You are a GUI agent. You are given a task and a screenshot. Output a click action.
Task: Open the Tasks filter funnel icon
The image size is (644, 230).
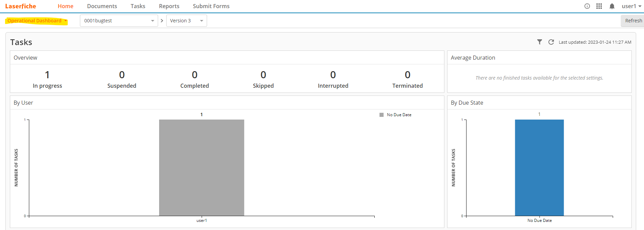pyautogui.click(x=540, y=42)
